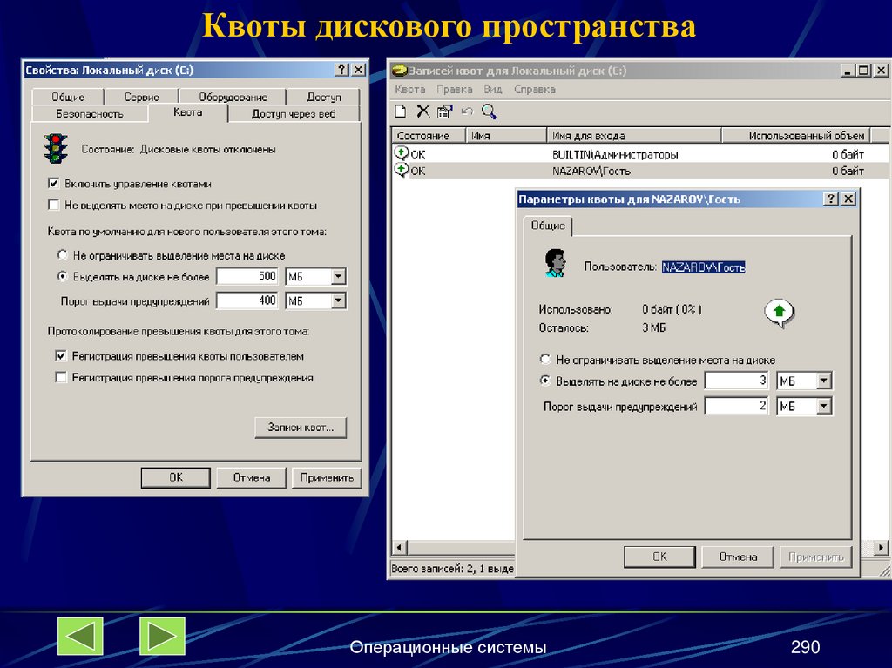892x668 pixels.
Task: Open the Правка menu
Action: [455, 90]
